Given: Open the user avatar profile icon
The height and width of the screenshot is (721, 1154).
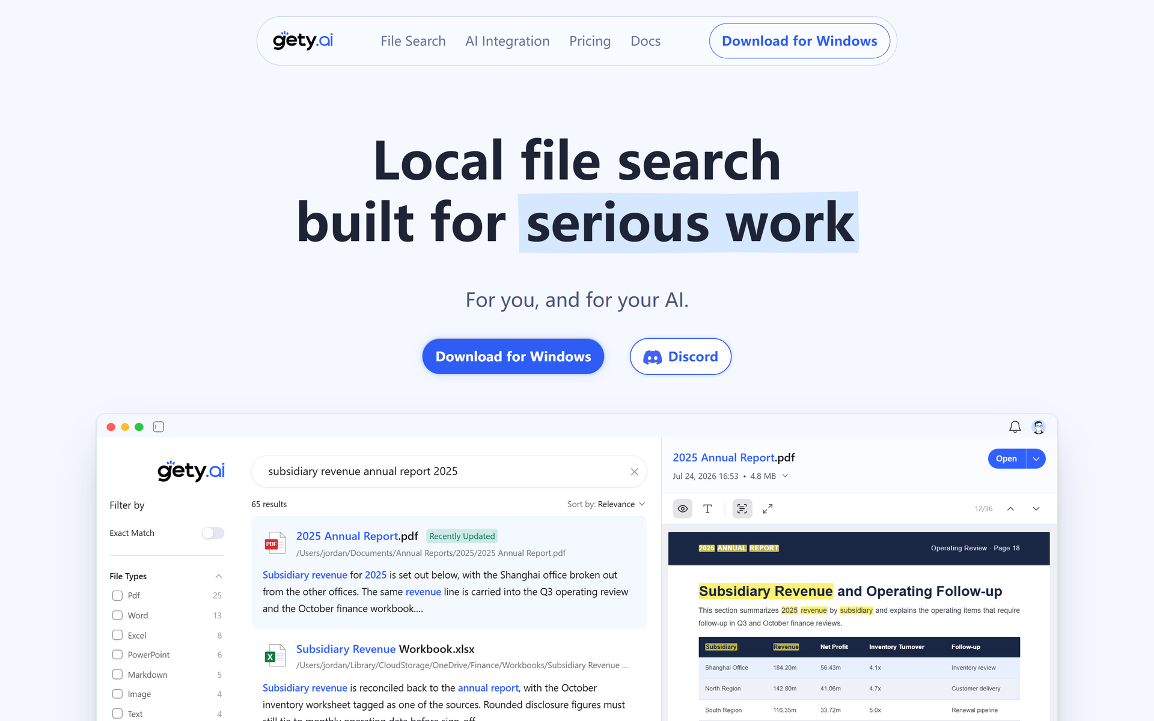Looking at the screenshot, I should tap(1039, 427).
